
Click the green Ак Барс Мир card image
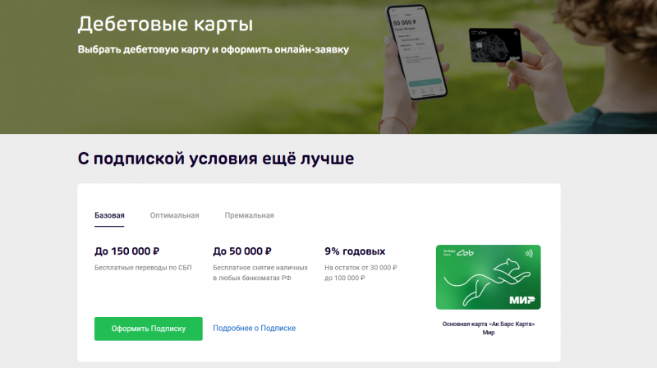pyautogui.click(x=488, y=277)
